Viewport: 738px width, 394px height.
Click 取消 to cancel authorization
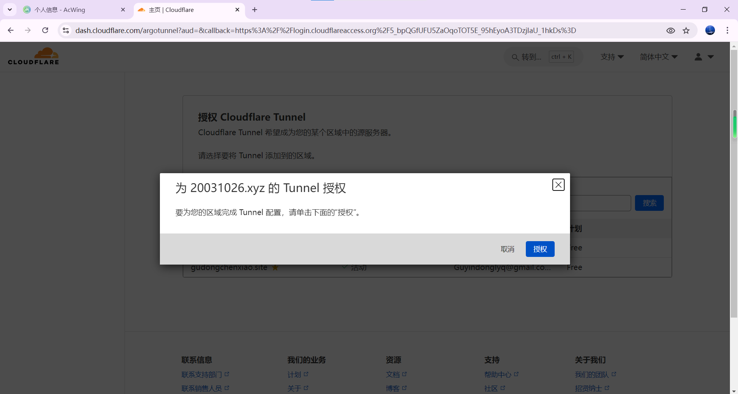(x=507, y=249)
